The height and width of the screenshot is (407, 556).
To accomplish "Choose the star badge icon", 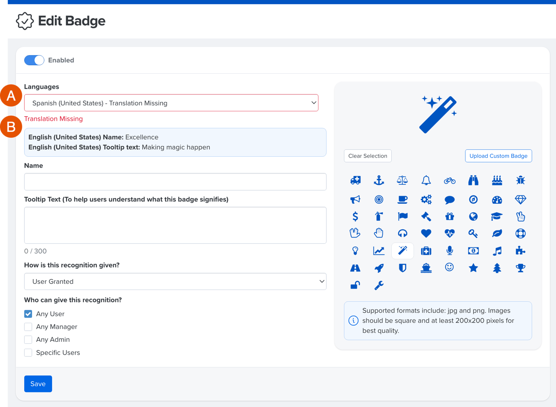I will click(x=473, y=268).
